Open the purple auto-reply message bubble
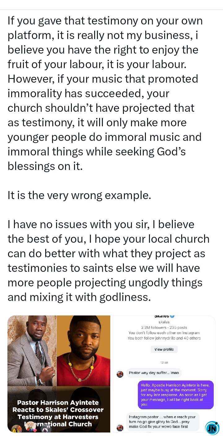The width and height of the screenshot is (223, 439). (x=175, y=395)
